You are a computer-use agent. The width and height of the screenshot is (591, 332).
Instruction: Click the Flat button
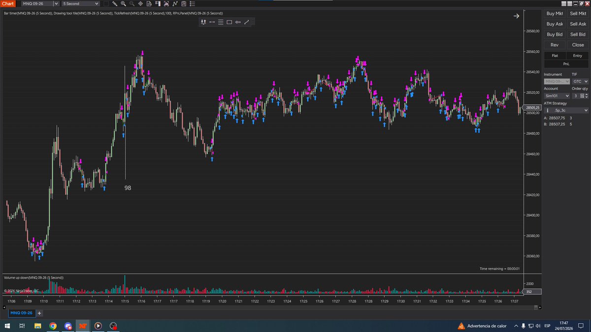coord(555,56)
